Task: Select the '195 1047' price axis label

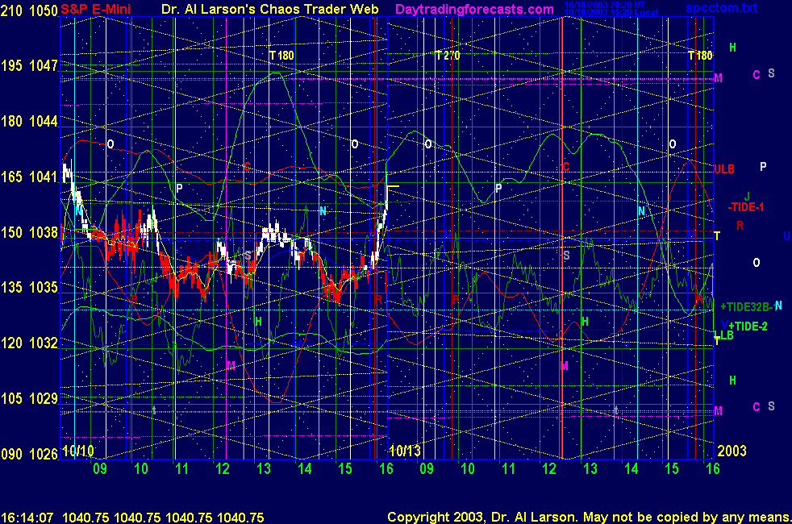Action: pos(29,65)
